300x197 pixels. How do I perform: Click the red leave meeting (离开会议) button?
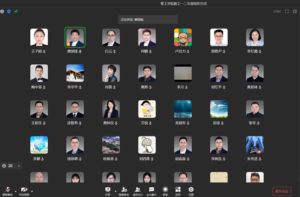[x=282, y=191]
